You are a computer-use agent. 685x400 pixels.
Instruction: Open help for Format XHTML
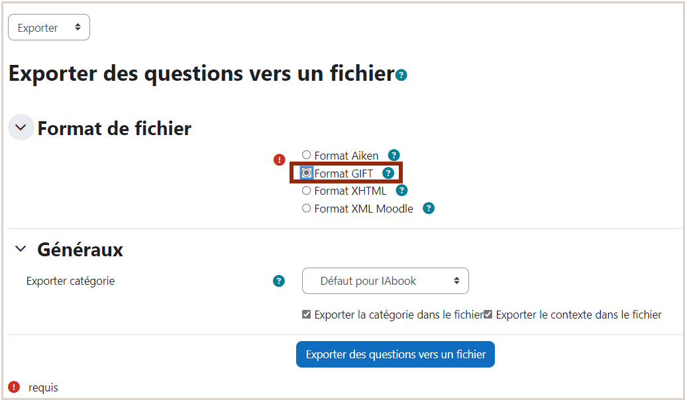coord(401,190)
